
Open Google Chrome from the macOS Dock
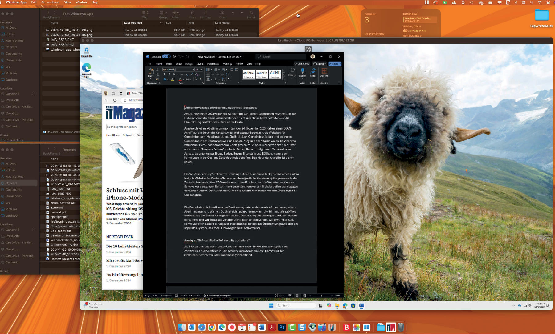[212, 327]
